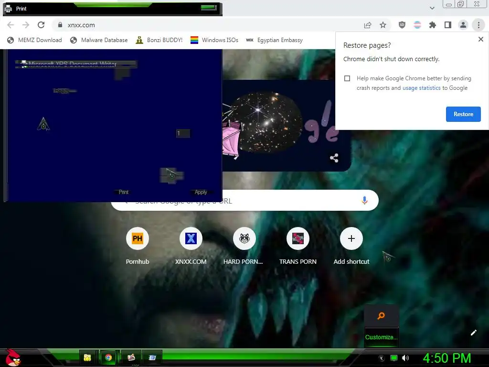Click the Print button in Print dialog
489x367 pixels.
pyautogui.click(x=124, y=192)
